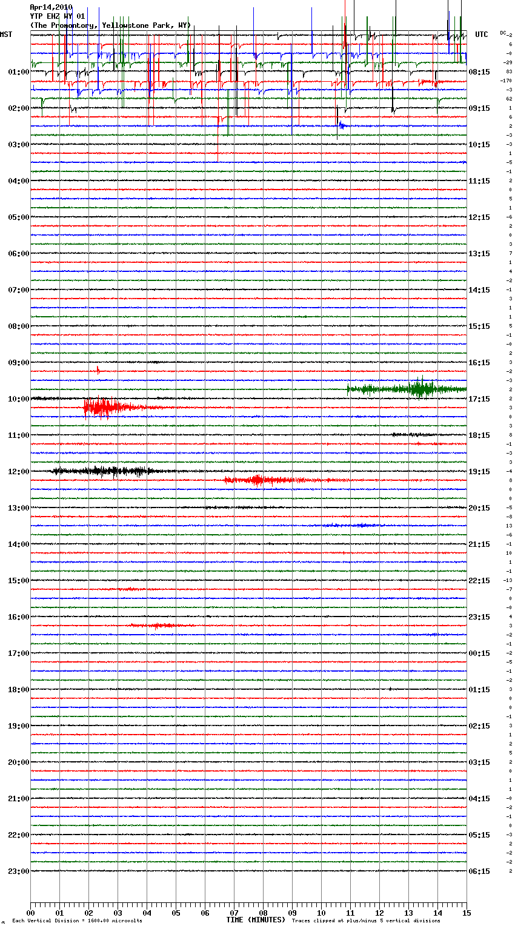
Task: Select the 23:00 MST hour label
Action: 18,871
